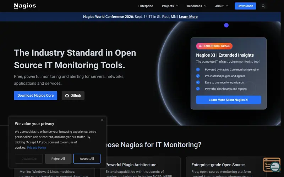Open the chat widget icon
Viewport: 284px width, 177px height.
pos(272,165)
